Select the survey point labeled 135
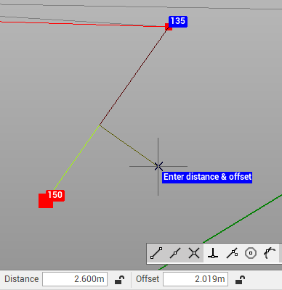Viewport: 282px width, 290px height. click(x=169, y=27)
